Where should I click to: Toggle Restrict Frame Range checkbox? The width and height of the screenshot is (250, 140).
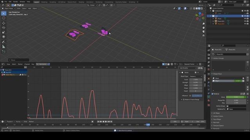pos(184,100)
